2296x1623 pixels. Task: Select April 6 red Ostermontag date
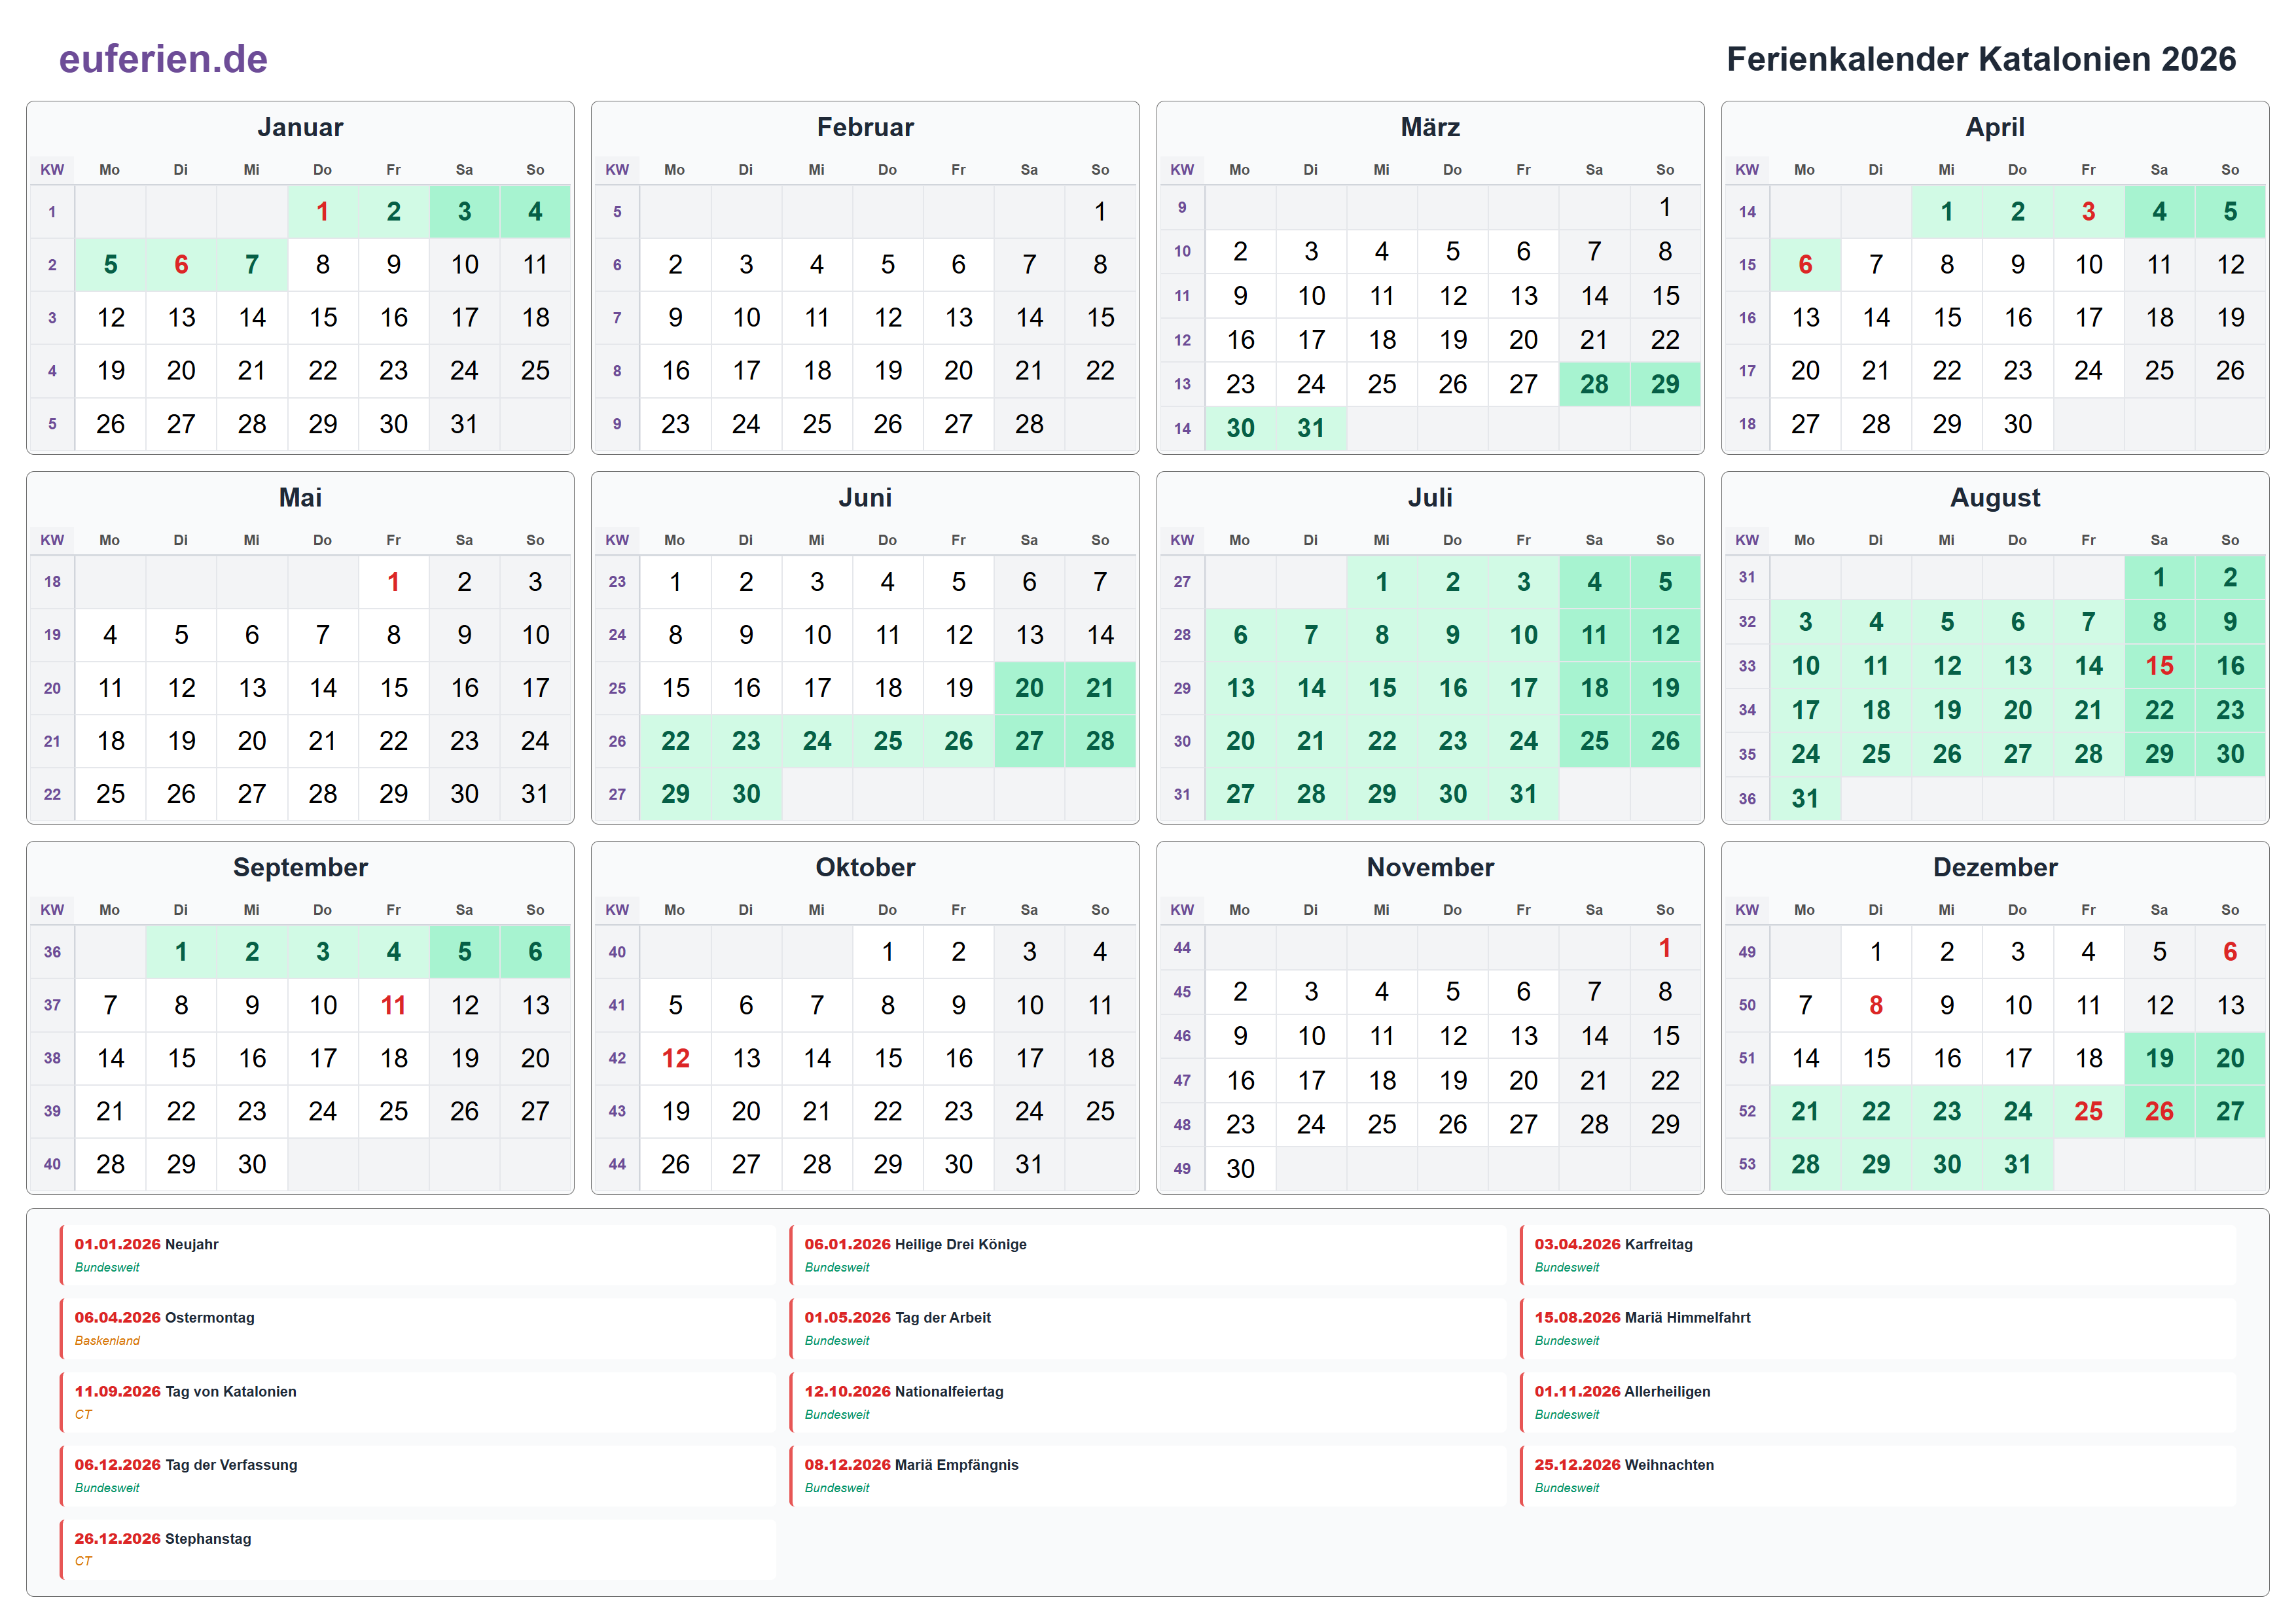[1805, 265]
